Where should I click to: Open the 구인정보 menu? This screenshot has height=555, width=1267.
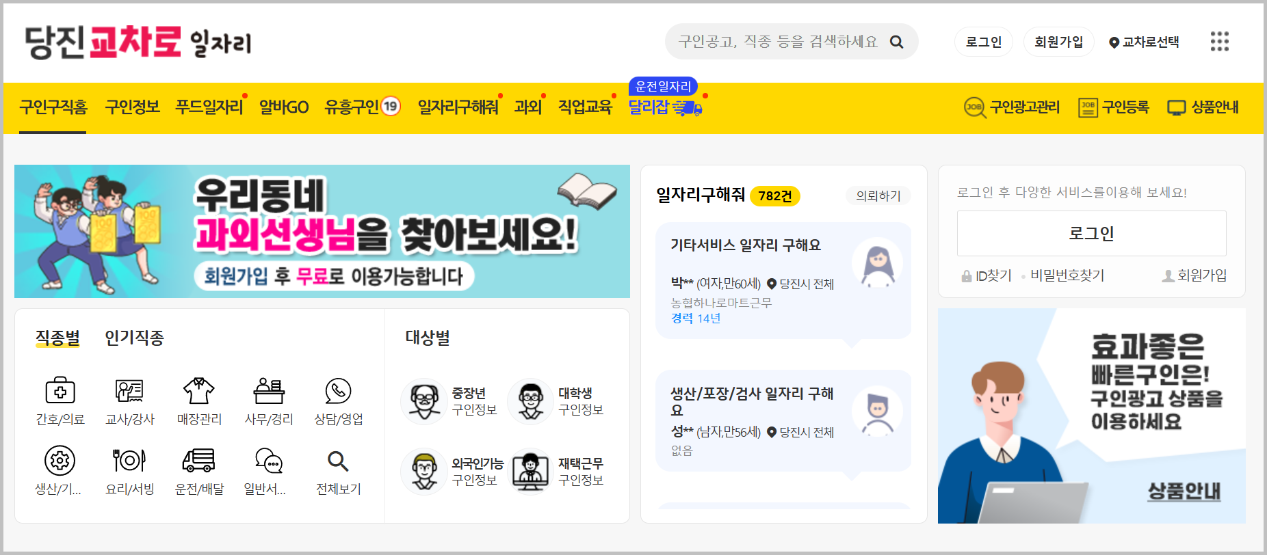click(132, 107)
